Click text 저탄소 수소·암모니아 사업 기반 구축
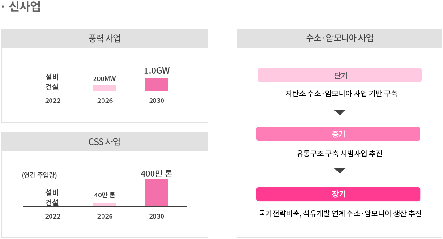443x239 pixels. [x=341, y=94]
